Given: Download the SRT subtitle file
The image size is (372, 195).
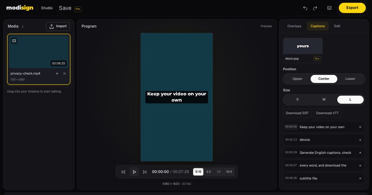Looking at the screenshot, I should coord(297,113).
